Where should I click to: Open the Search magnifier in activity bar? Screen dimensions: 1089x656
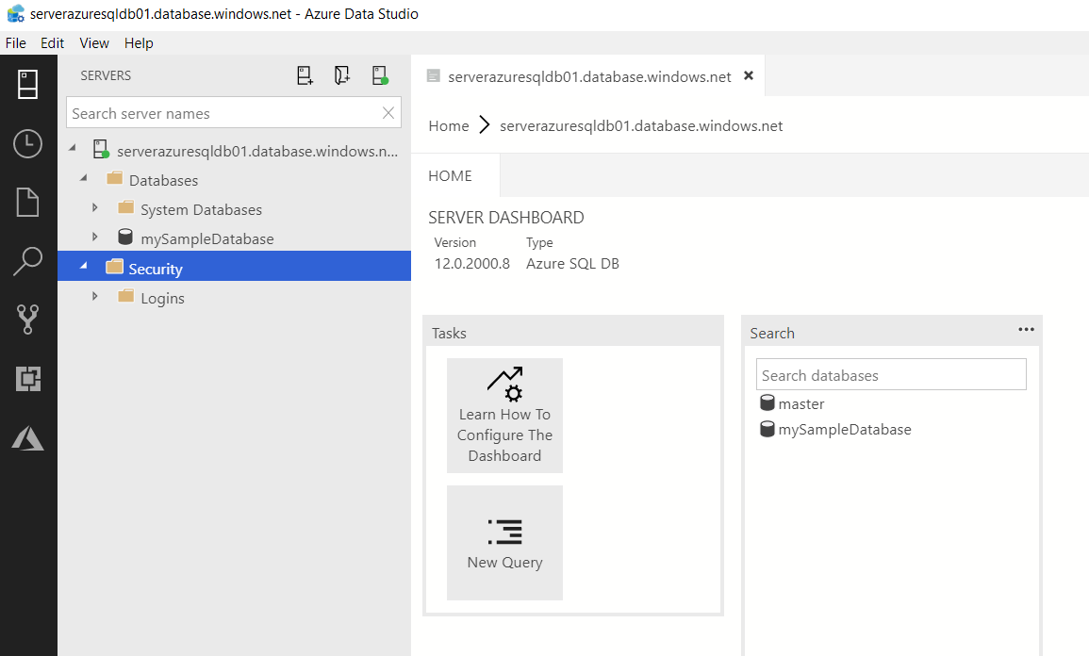point(27,262)
